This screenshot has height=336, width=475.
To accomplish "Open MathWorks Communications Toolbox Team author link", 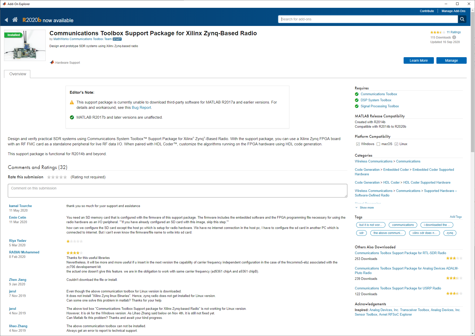I will tap(82, 39).
